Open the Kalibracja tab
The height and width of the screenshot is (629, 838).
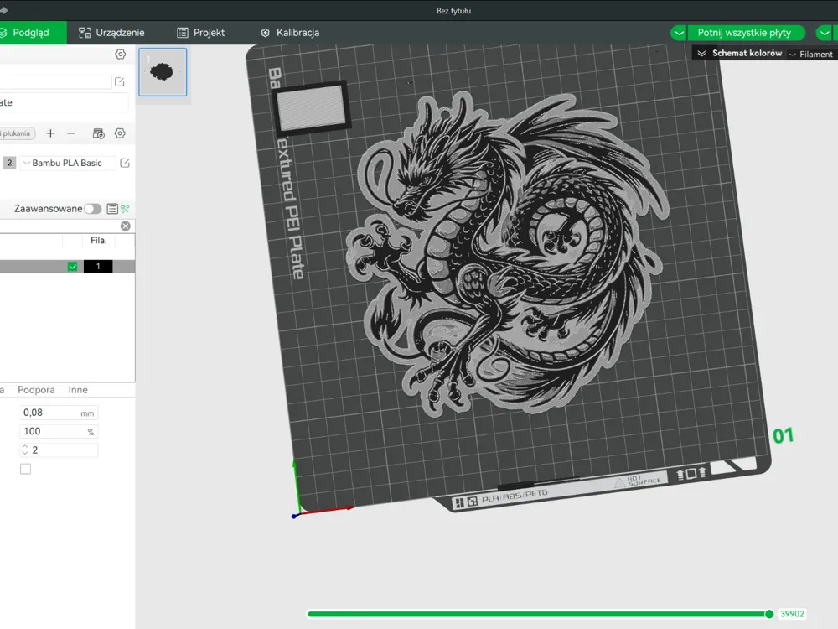click(290, 33)
